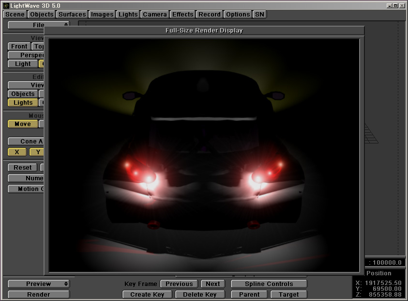Toggle the X axis constraint
Image resolution: width=408 pixels, height=301 pixels.
17,152
